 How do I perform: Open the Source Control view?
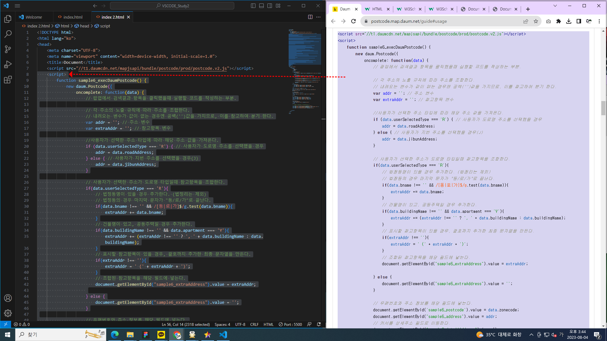tap(8, 49)
